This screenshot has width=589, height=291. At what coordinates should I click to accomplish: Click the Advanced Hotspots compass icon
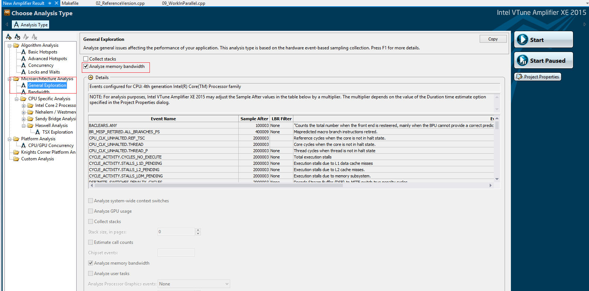[23, 59]
